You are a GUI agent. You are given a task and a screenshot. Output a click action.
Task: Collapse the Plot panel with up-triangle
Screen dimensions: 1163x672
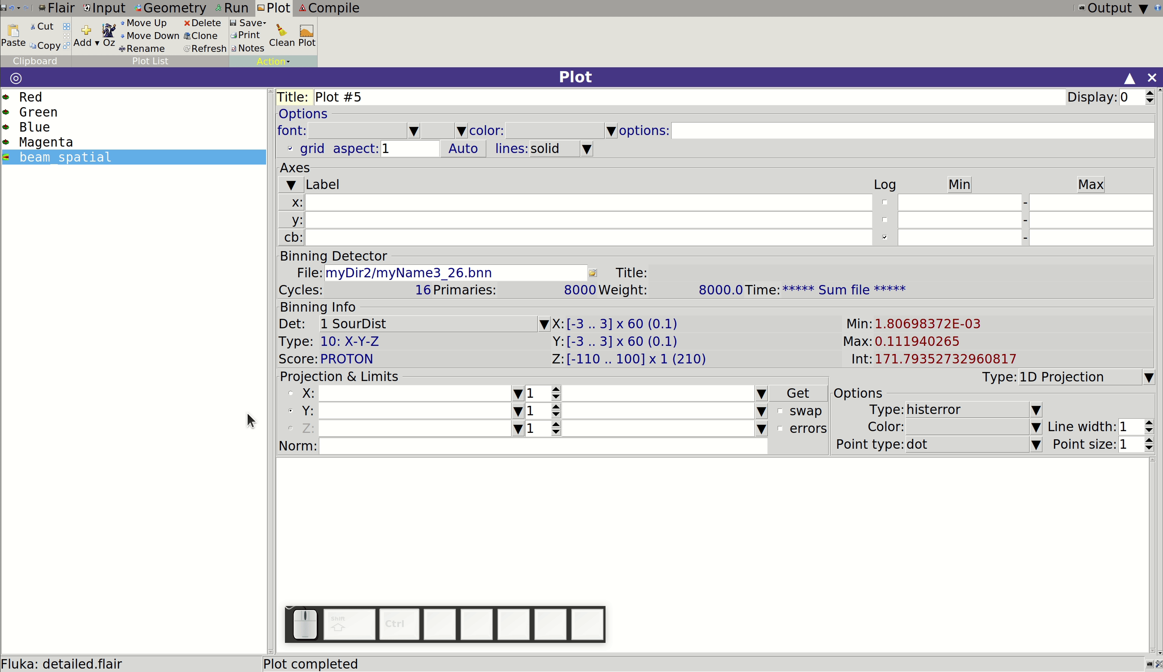(1129, 78)
